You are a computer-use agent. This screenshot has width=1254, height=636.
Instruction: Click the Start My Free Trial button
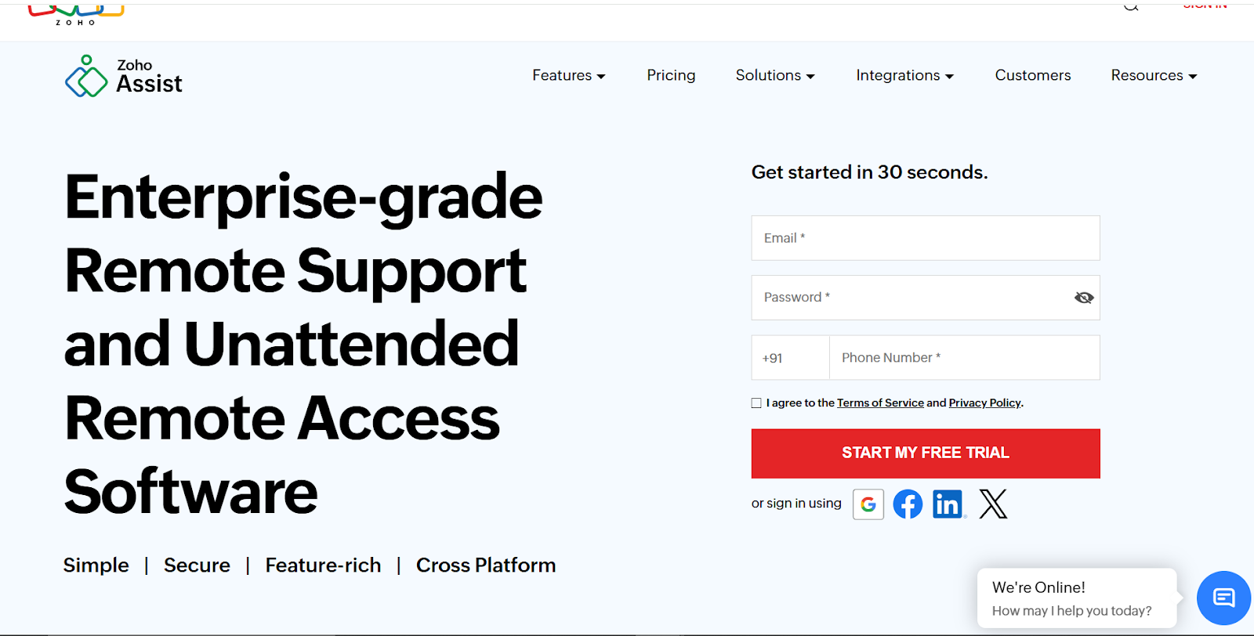point(925,454)
